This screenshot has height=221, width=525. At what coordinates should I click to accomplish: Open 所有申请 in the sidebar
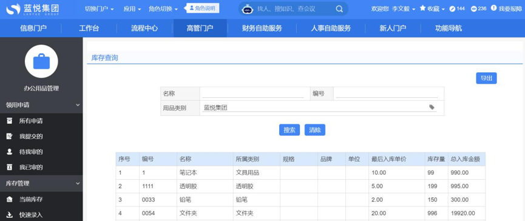coord(31,121)
